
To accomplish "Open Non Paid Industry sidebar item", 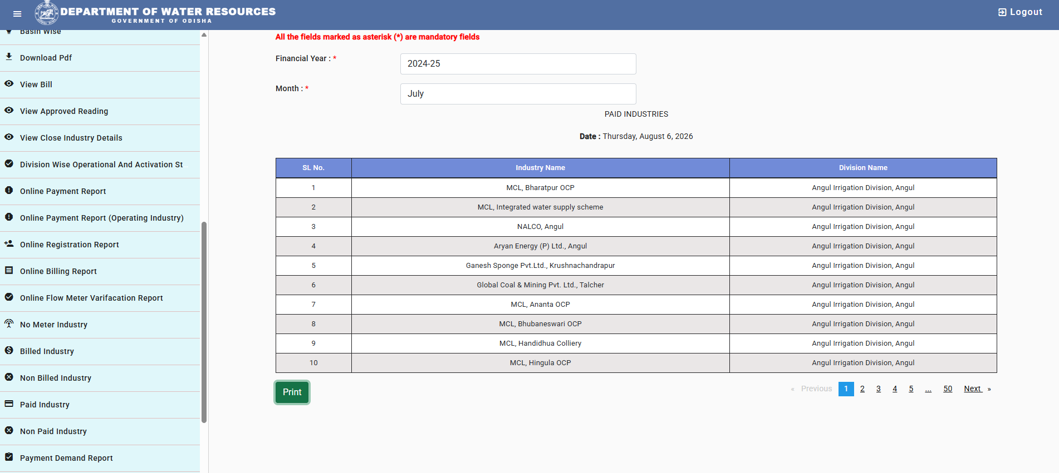I will click(100, 431).
